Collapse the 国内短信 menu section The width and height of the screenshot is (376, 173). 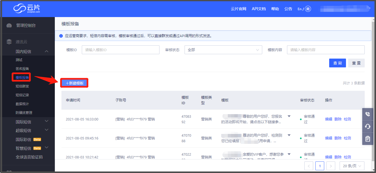coord(47,51)
